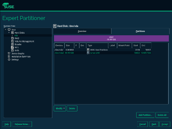Viewport: 172px width, 129px height.
Task: Click the Hard Disks disk icon
Action: tap(12, 33)
